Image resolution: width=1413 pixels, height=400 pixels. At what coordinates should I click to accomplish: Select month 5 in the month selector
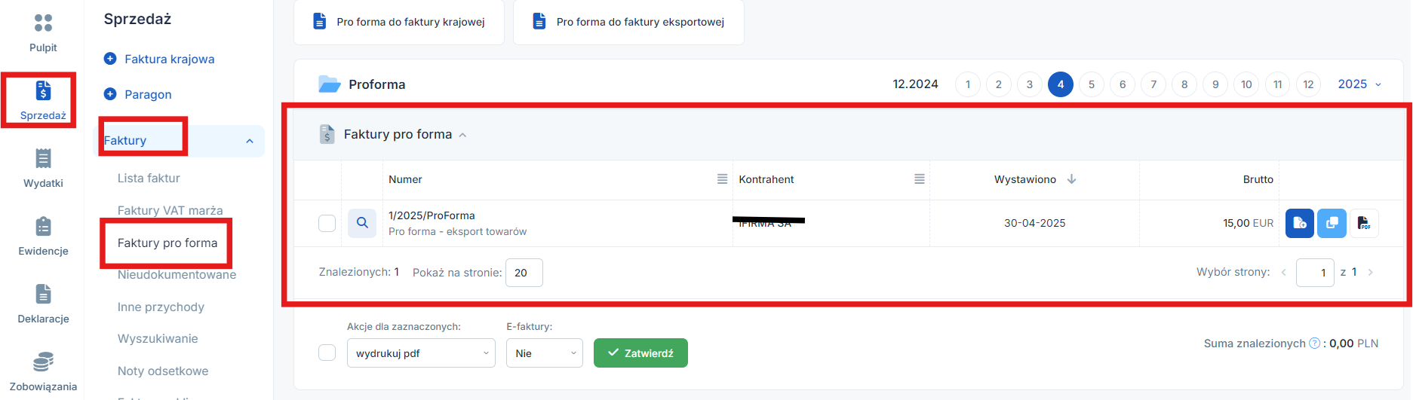click(1092, 84)
